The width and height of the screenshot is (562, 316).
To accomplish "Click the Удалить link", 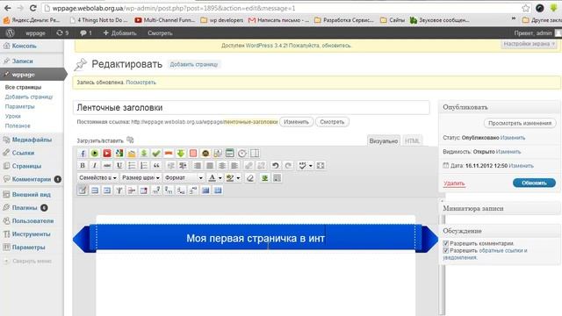I will point(454,183).
